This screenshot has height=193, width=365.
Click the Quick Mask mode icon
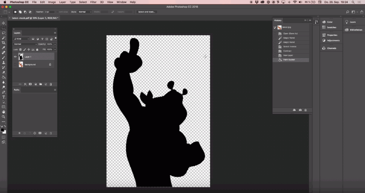pos(4,137)
